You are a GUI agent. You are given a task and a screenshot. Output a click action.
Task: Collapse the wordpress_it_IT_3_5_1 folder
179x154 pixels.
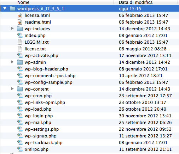click(x=5, y=8)
